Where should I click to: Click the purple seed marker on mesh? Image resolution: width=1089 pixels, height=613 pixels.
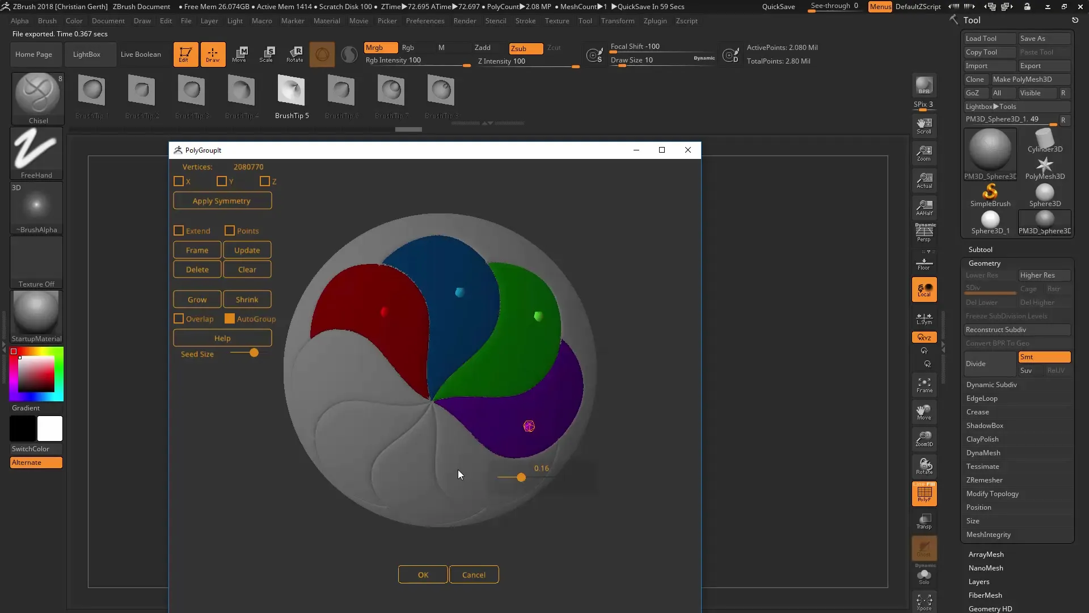pyautogui.click(x=529, y=426)
